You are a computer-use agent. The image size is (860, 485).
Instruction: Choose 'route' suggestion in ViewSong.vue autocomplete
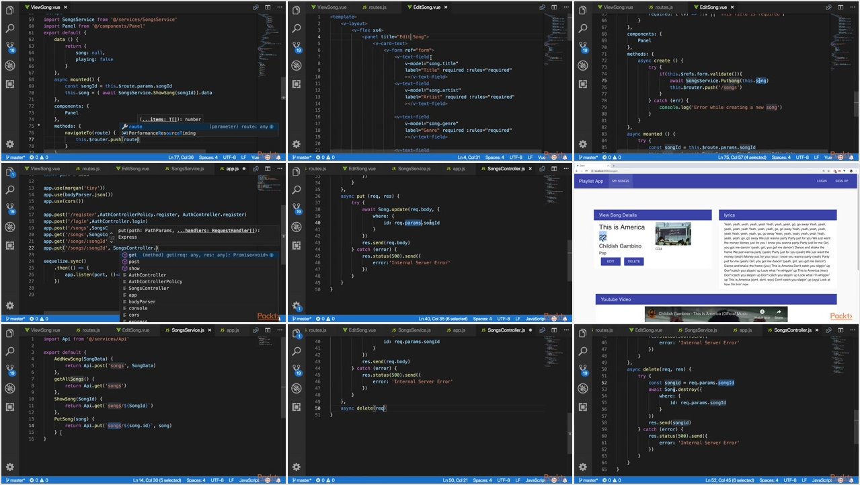[x=198, y=126]
